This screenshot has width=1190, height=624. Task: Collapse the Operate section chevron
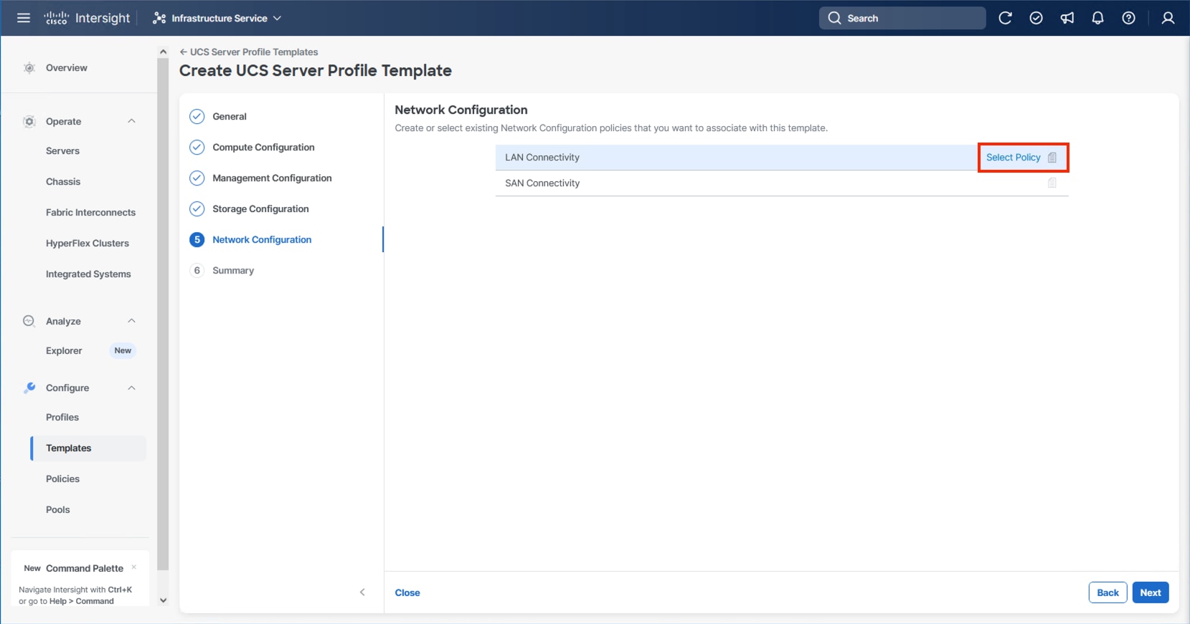(x=131, y=121)
